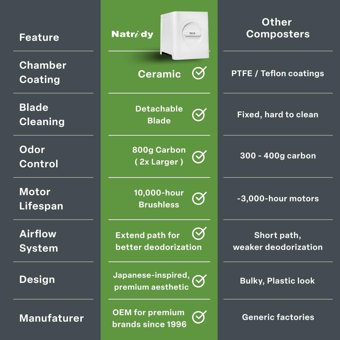Click the PTFE / Teflon coatings text

[277, 73]
